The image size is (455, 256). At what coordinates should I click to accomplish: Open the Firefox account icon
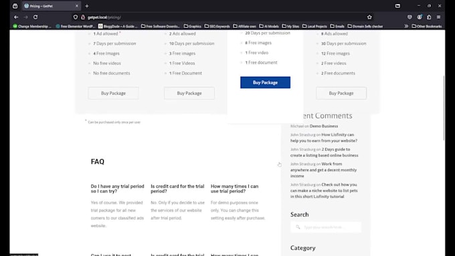click(x=420, y=17)
